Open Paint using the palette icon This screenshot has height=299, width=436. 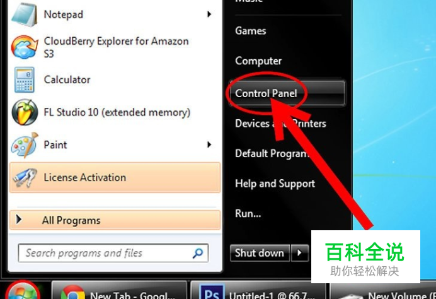tap(24, 144)
